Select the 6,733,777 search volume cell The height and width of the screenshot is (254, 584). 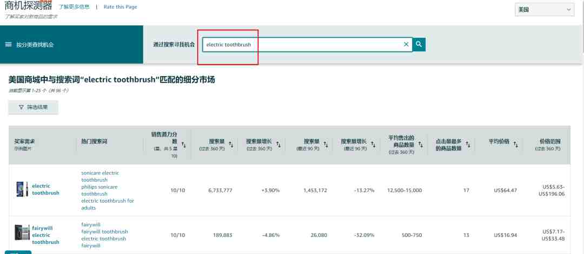point(220,190)
